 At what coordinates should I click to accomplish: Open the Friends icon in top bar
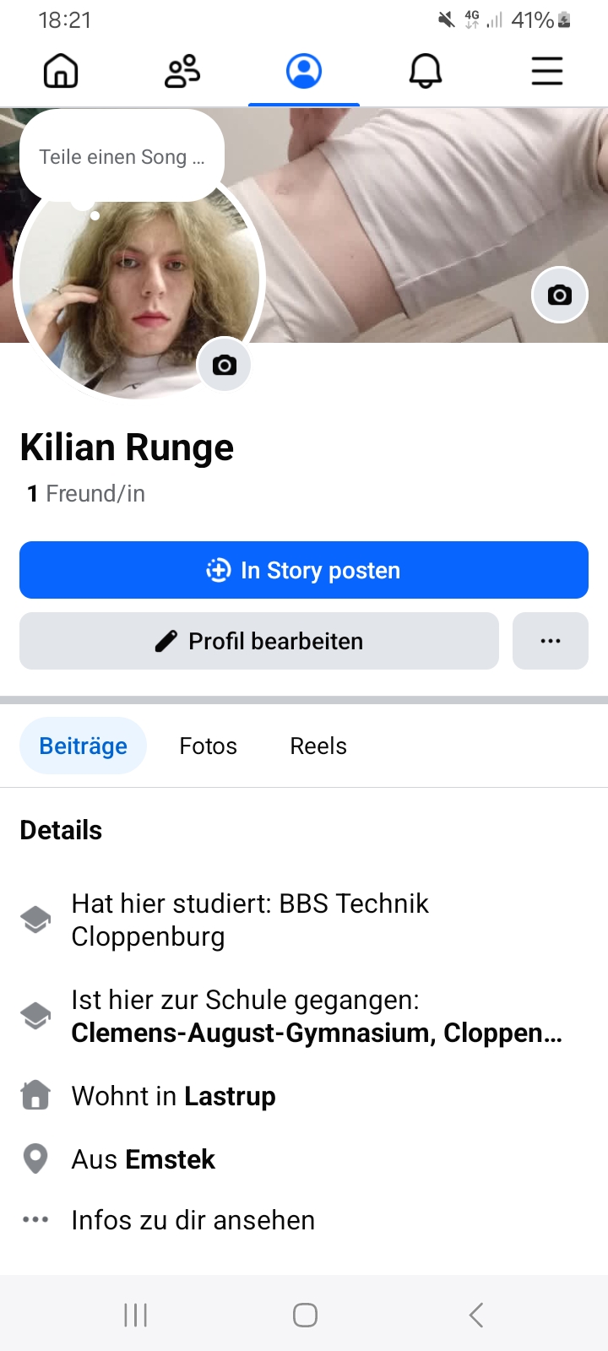pyautogui.click(x=182, y=72)
